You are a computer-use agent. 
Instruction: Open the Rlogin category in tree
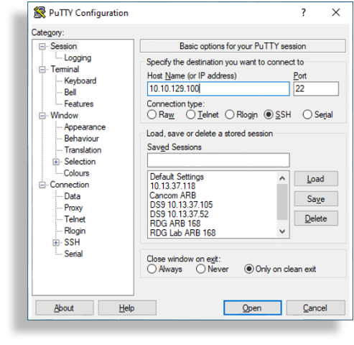pyautogui.click(x=75, y=231)
